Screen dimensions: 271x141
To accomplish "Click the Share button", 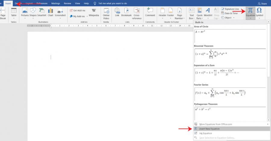I will [x=262, y=4].
